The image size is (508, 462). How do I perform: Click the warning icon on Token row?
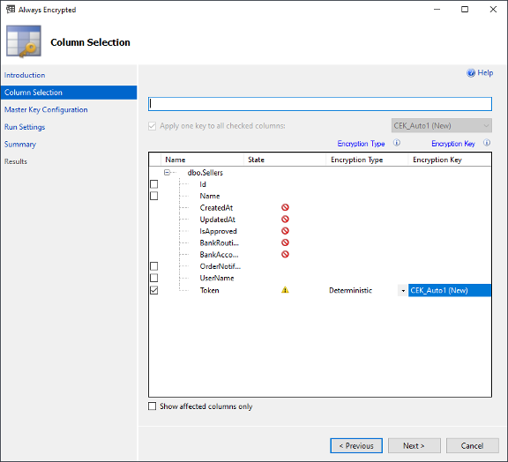285,290
